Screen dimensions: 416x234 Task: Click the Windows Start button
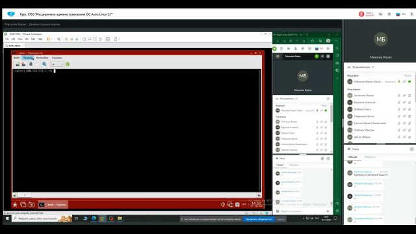coord(7,218)
